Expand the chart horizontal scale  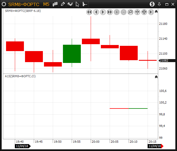[x=144, y=12]
